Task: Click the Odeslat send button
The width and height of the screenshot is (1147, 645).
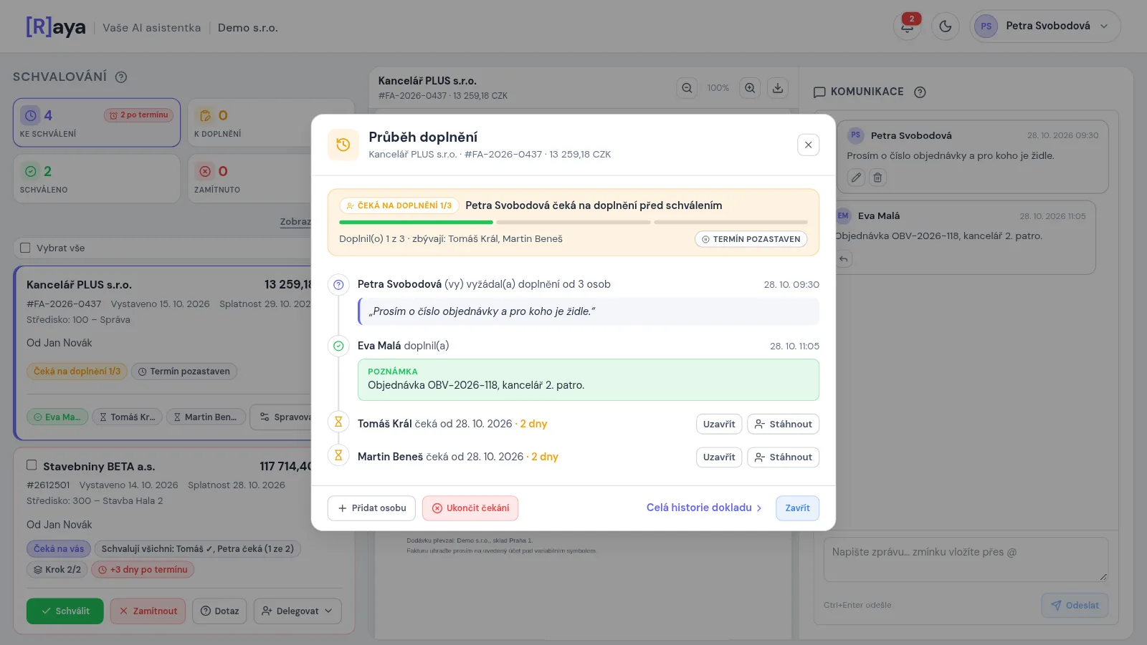Action: 1075,606
